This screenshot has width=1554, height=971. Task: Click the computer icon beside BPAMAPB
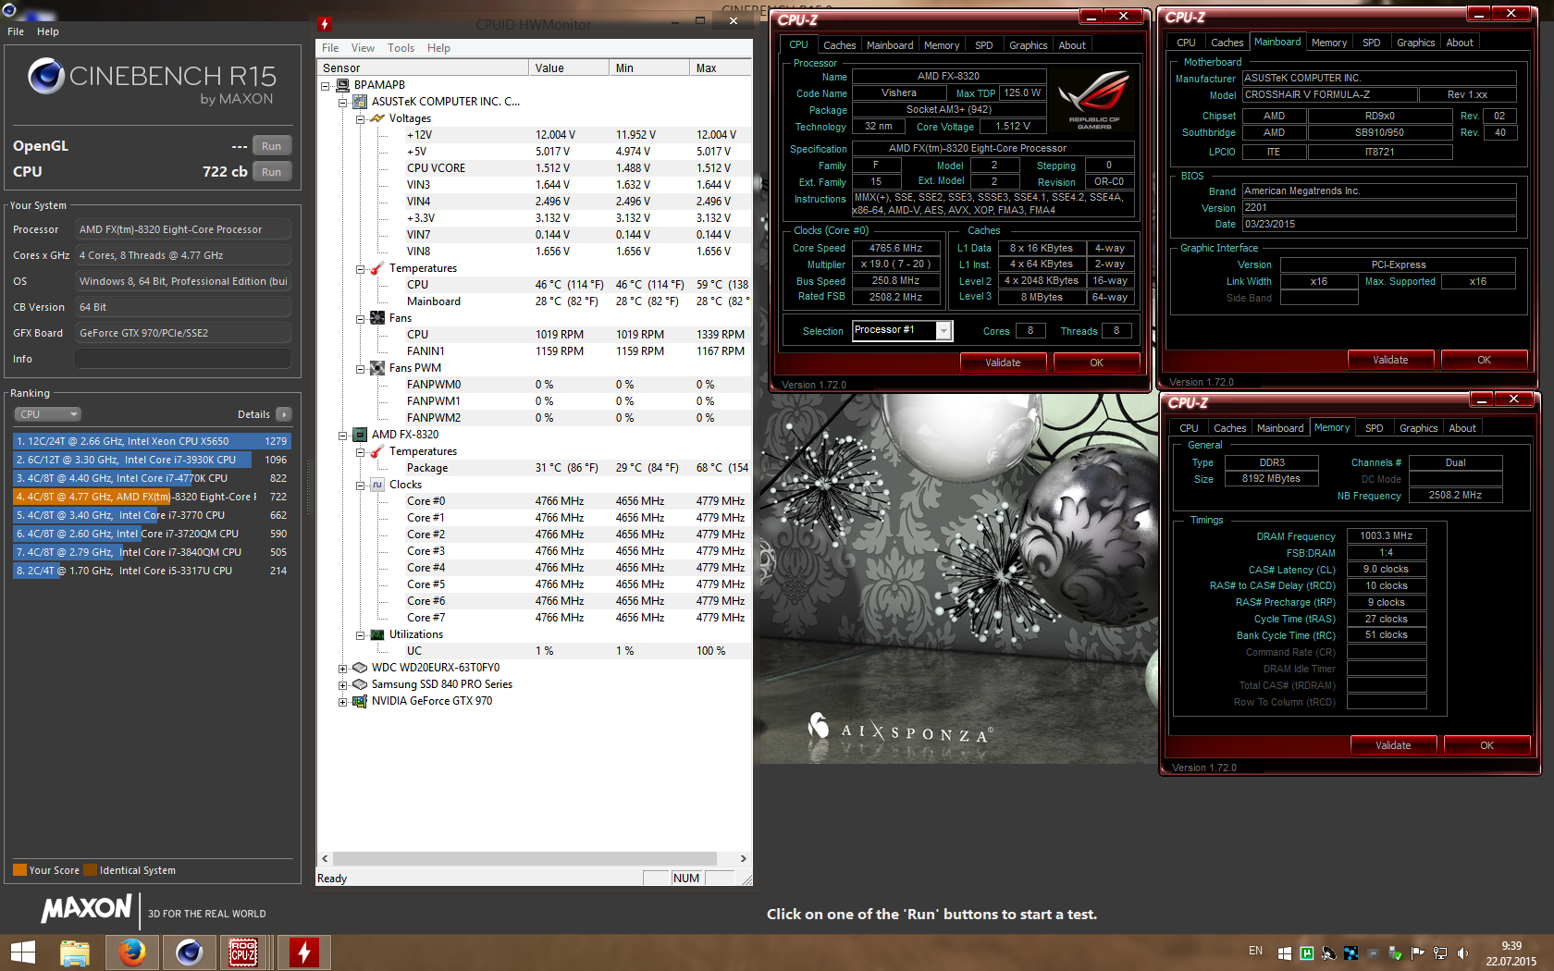(x=342, y=85)
